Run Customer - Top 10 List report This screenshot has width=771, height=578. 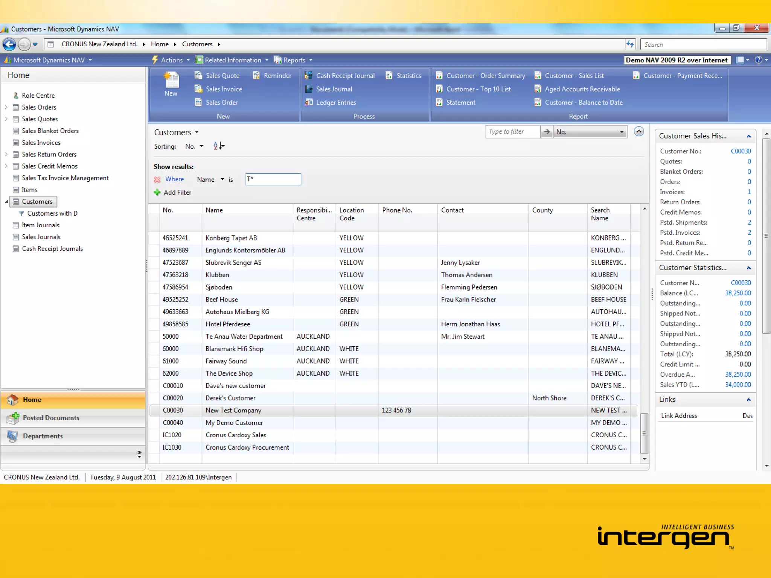tap(473, 89)
